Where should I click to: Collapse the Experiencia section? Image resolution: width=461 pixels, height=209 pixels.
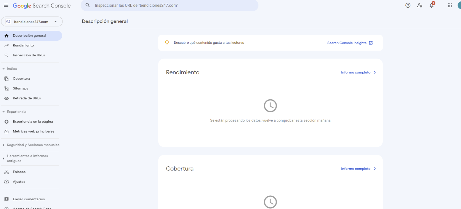[x=4, y=112]
